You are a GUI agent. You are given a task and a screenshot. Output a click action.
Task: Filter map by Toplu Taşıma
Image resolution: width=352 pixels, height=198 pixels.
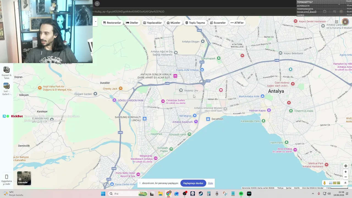click(195, 23)
